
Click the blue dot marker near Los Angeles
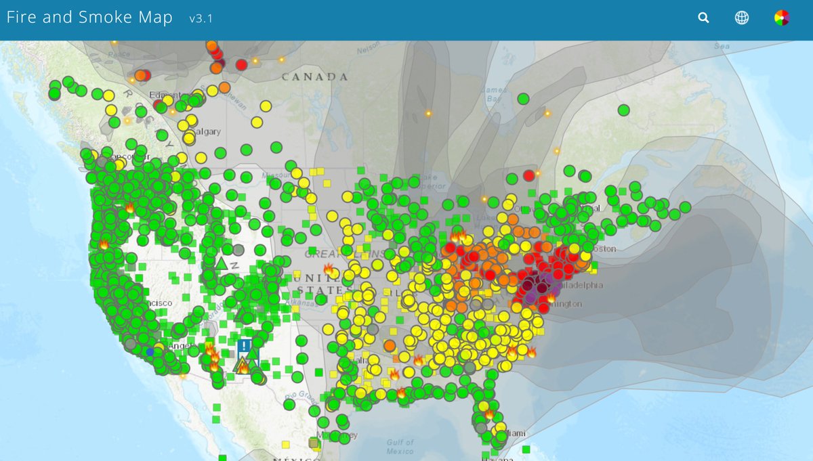pyautogui.click(x=150, y=353)
